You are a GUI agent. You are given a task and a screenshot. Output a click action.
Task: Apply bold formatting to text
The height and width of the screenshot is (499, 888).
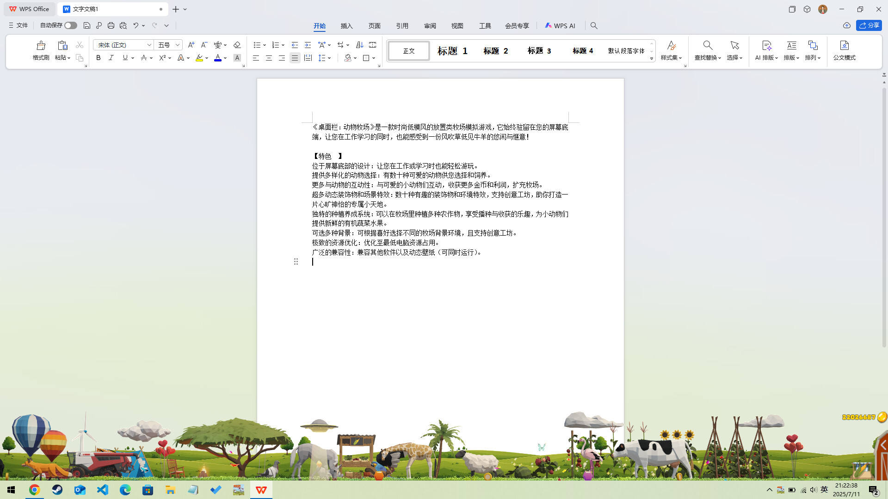(x=98, y=58)
